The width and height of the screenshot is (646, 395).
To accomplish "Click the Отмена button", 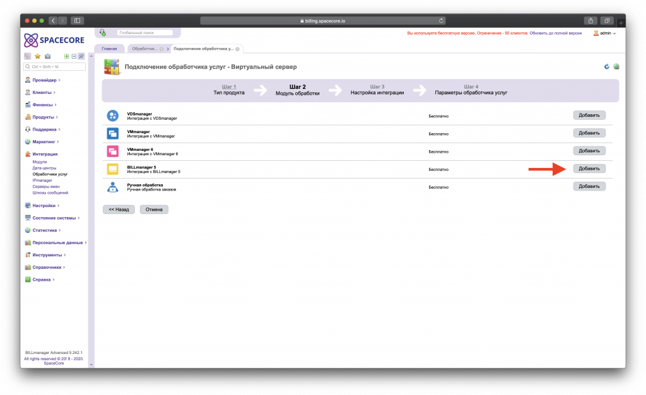I will 154,209.
